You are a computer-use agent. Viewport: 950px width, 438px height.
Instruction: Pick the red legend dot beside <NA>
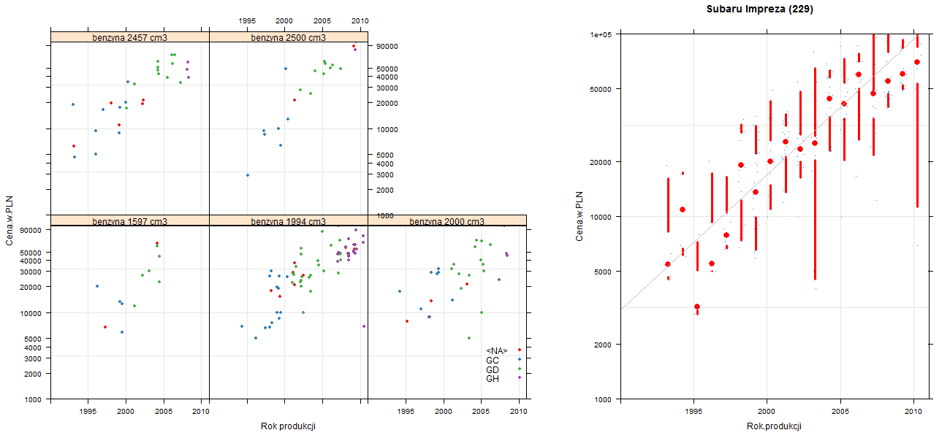[519, 350]
